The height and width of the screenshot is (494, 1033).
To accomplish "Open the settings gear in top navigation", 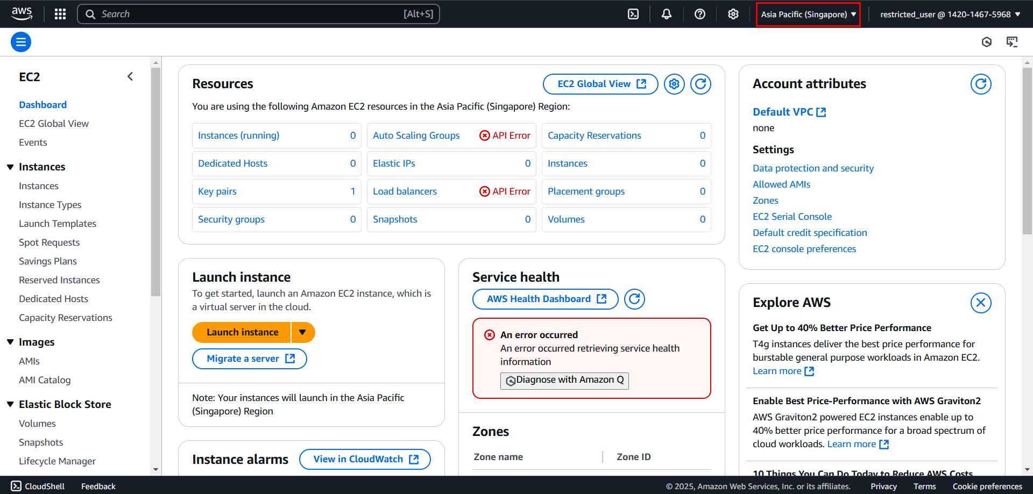I will pos(733,14).
